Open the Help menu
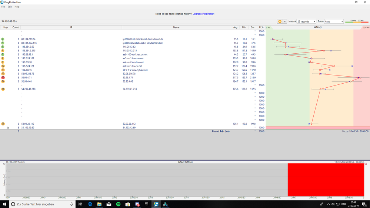370x208 pixels. coord(17,7)
